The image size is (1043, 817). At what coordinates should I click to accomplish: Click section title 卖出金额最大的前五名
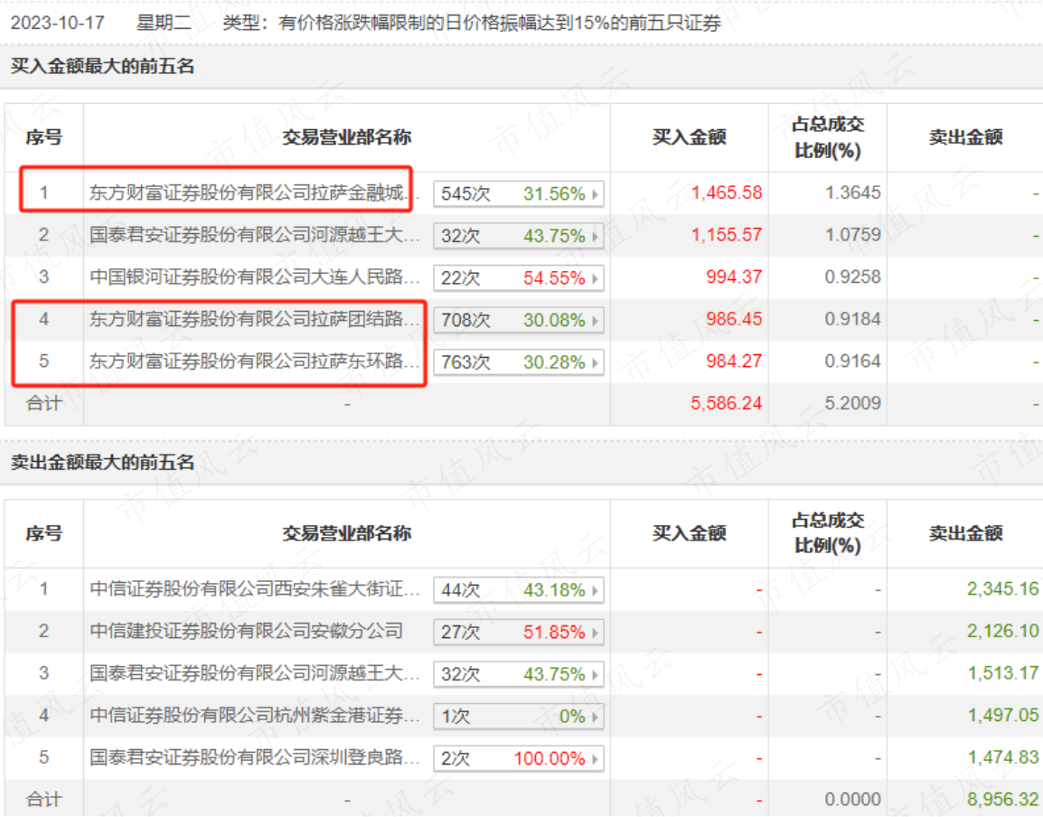tap(102, 462)
